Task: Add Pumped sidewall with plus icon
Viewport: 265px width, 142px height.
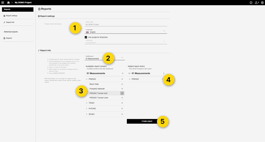Action: coord(122,88)
